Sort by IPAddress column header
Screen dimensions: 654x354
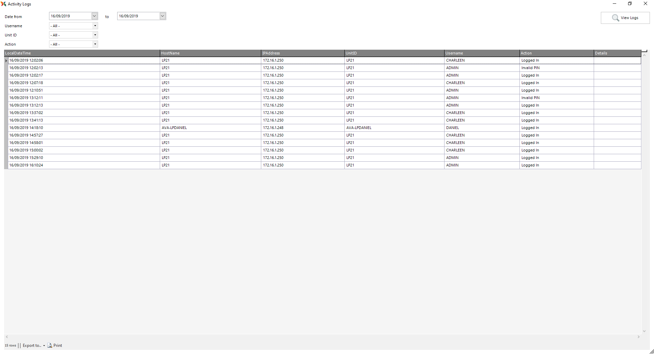[x=302, y=53]
